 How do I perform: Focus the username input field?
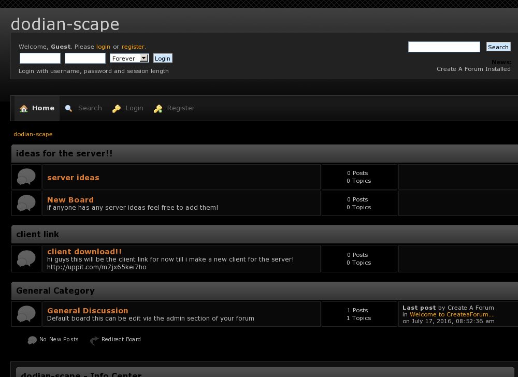(40, 59)
